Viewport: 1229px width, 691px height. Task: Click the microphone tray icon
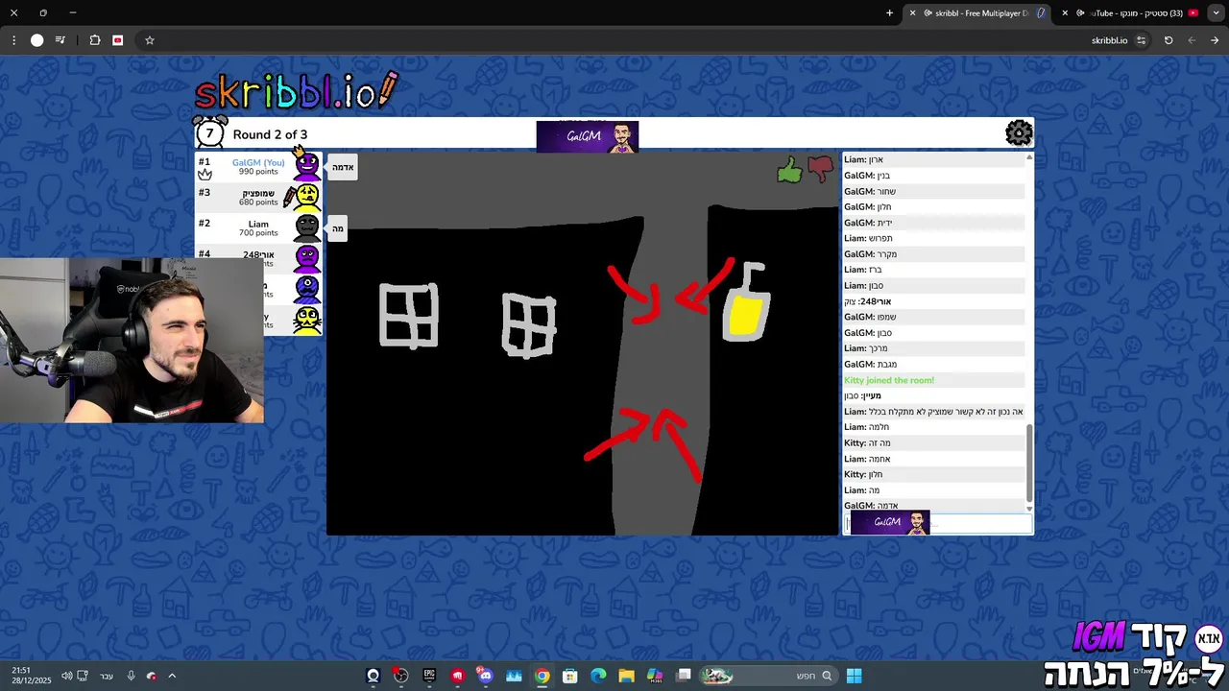click(131, 676)
